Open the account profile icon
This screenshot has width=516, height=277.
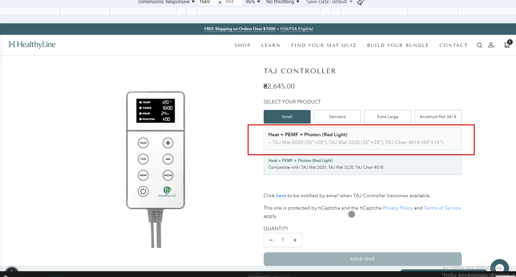point(491,45)
